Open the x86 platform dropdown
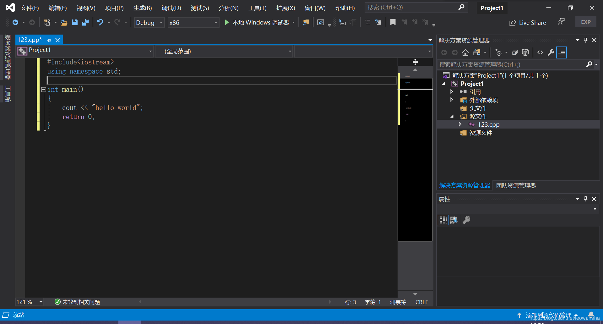Screen dimensions: 603x324 (x=193, y=23)
